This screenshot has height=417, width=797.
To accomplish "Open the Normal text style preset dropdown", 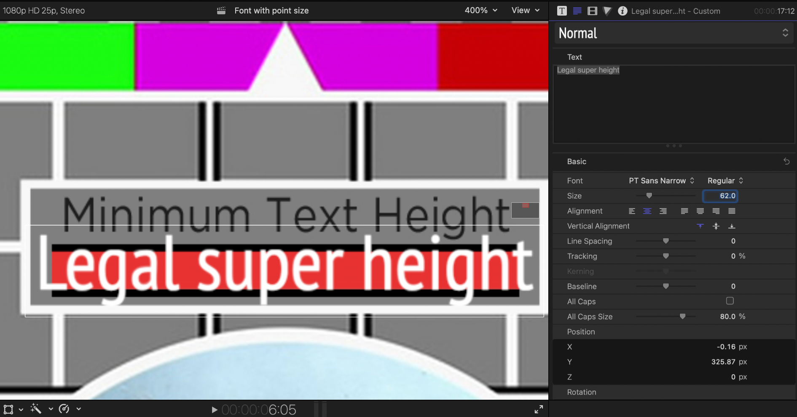I will (x=674, y=33).
